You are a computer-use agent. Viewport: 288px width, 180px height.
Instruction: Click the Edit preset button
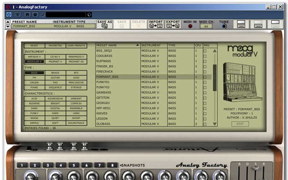[240, 124]
